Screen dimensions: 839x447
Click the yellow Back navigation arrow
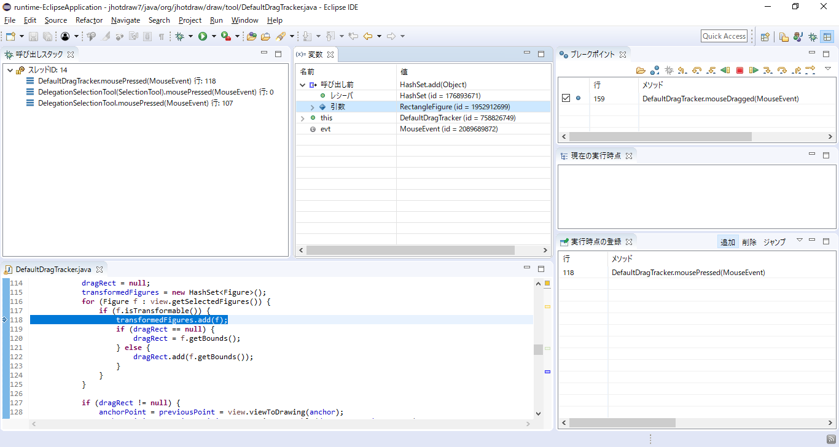(x=368, y=36)
